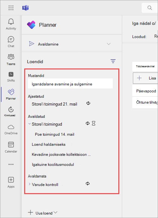Collapse the Store'i toimingud group
The image size is (158, 218).
pyautogui.click(x=29, y=124)
